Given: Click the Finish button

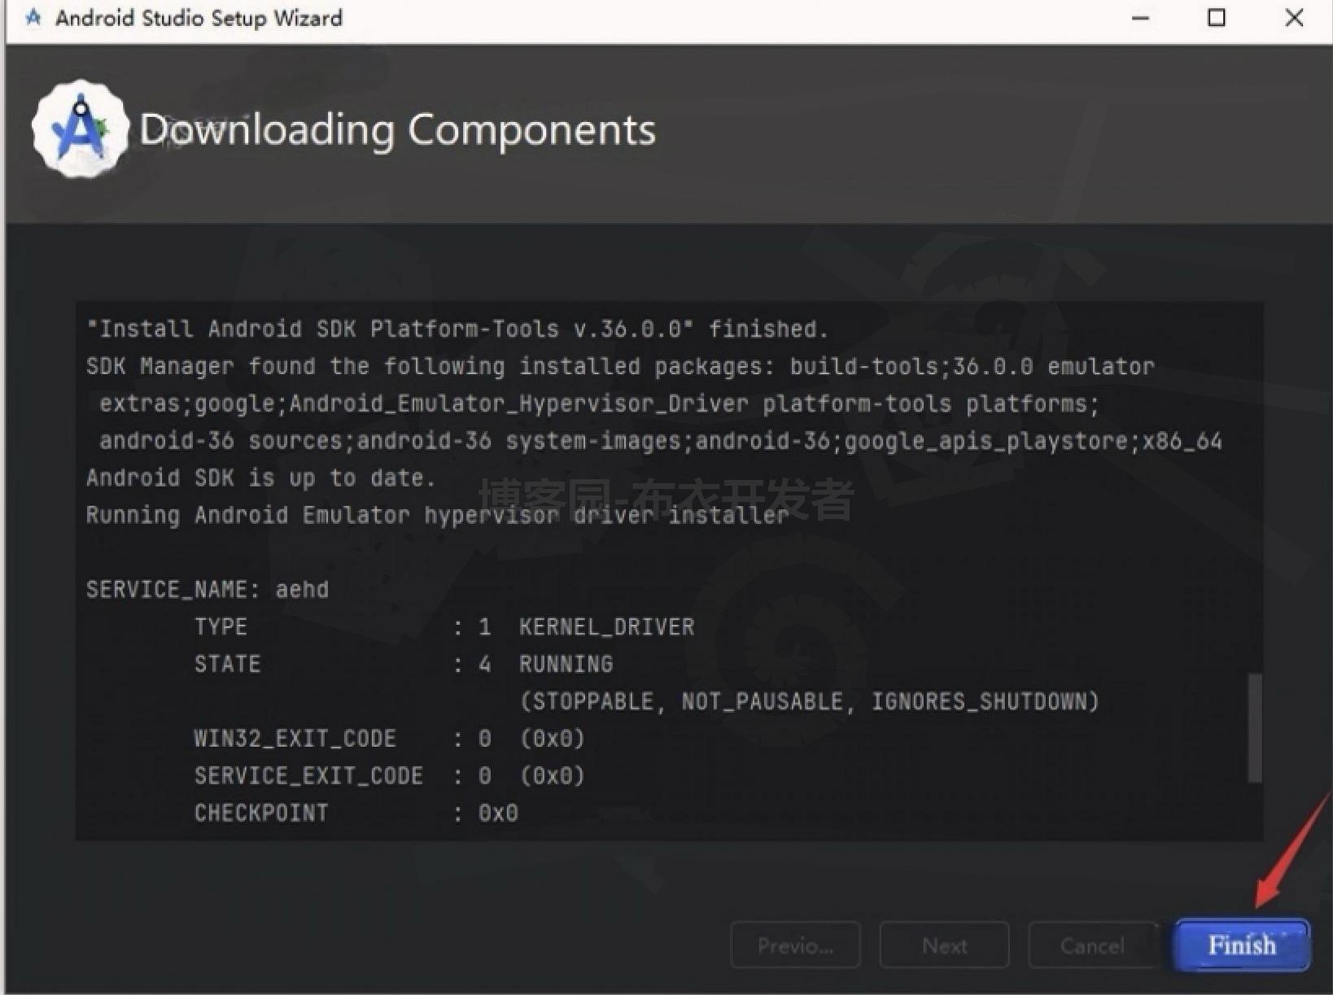Looking at the screenshot, I should (1242, 945).
